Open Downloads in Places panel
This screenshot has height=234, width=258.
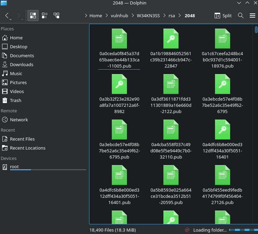pos(21,64)
